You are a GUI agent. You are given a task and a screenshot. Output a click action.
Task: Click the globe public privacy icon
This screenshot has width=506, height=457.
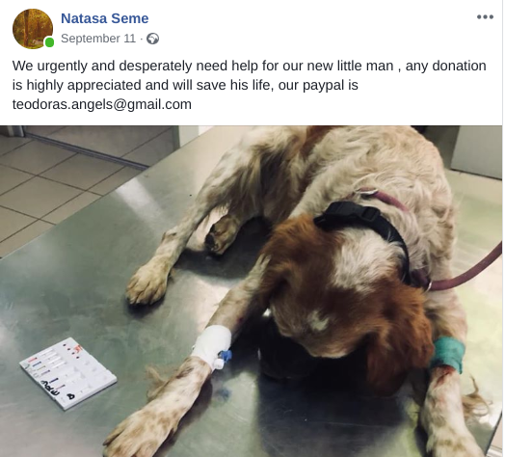(x=152, y=39)
